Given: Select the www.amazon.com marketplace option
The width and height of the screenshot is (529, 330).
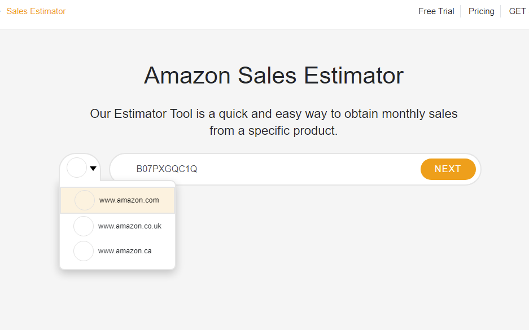Looking at the screenshot, I should click(x=129, y=200).
